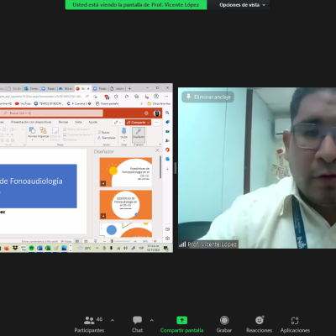Open the Vista ribbon tab
Image resolution: width=336 pixels, height=336 pixels.
tap(78, 122)
